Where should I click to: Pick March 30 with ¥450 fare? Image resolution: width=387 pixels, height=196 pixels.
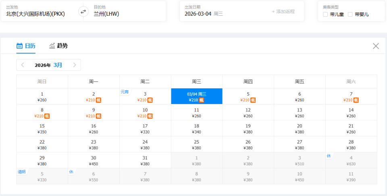[x=94, y=161]
